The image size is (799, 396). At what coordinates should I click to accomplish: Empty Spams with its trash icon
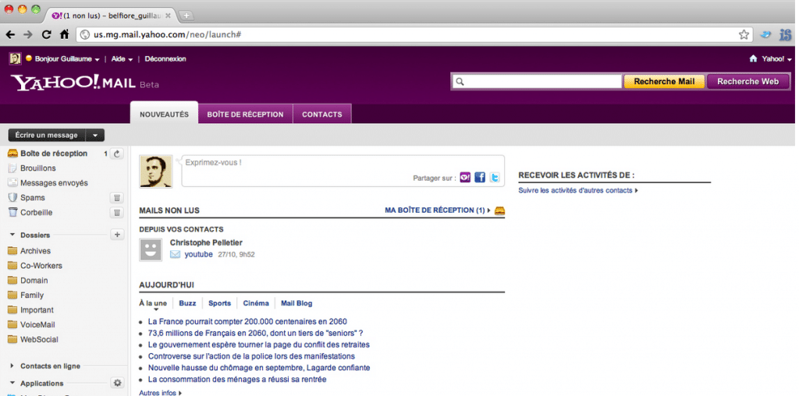coord(117,198)
